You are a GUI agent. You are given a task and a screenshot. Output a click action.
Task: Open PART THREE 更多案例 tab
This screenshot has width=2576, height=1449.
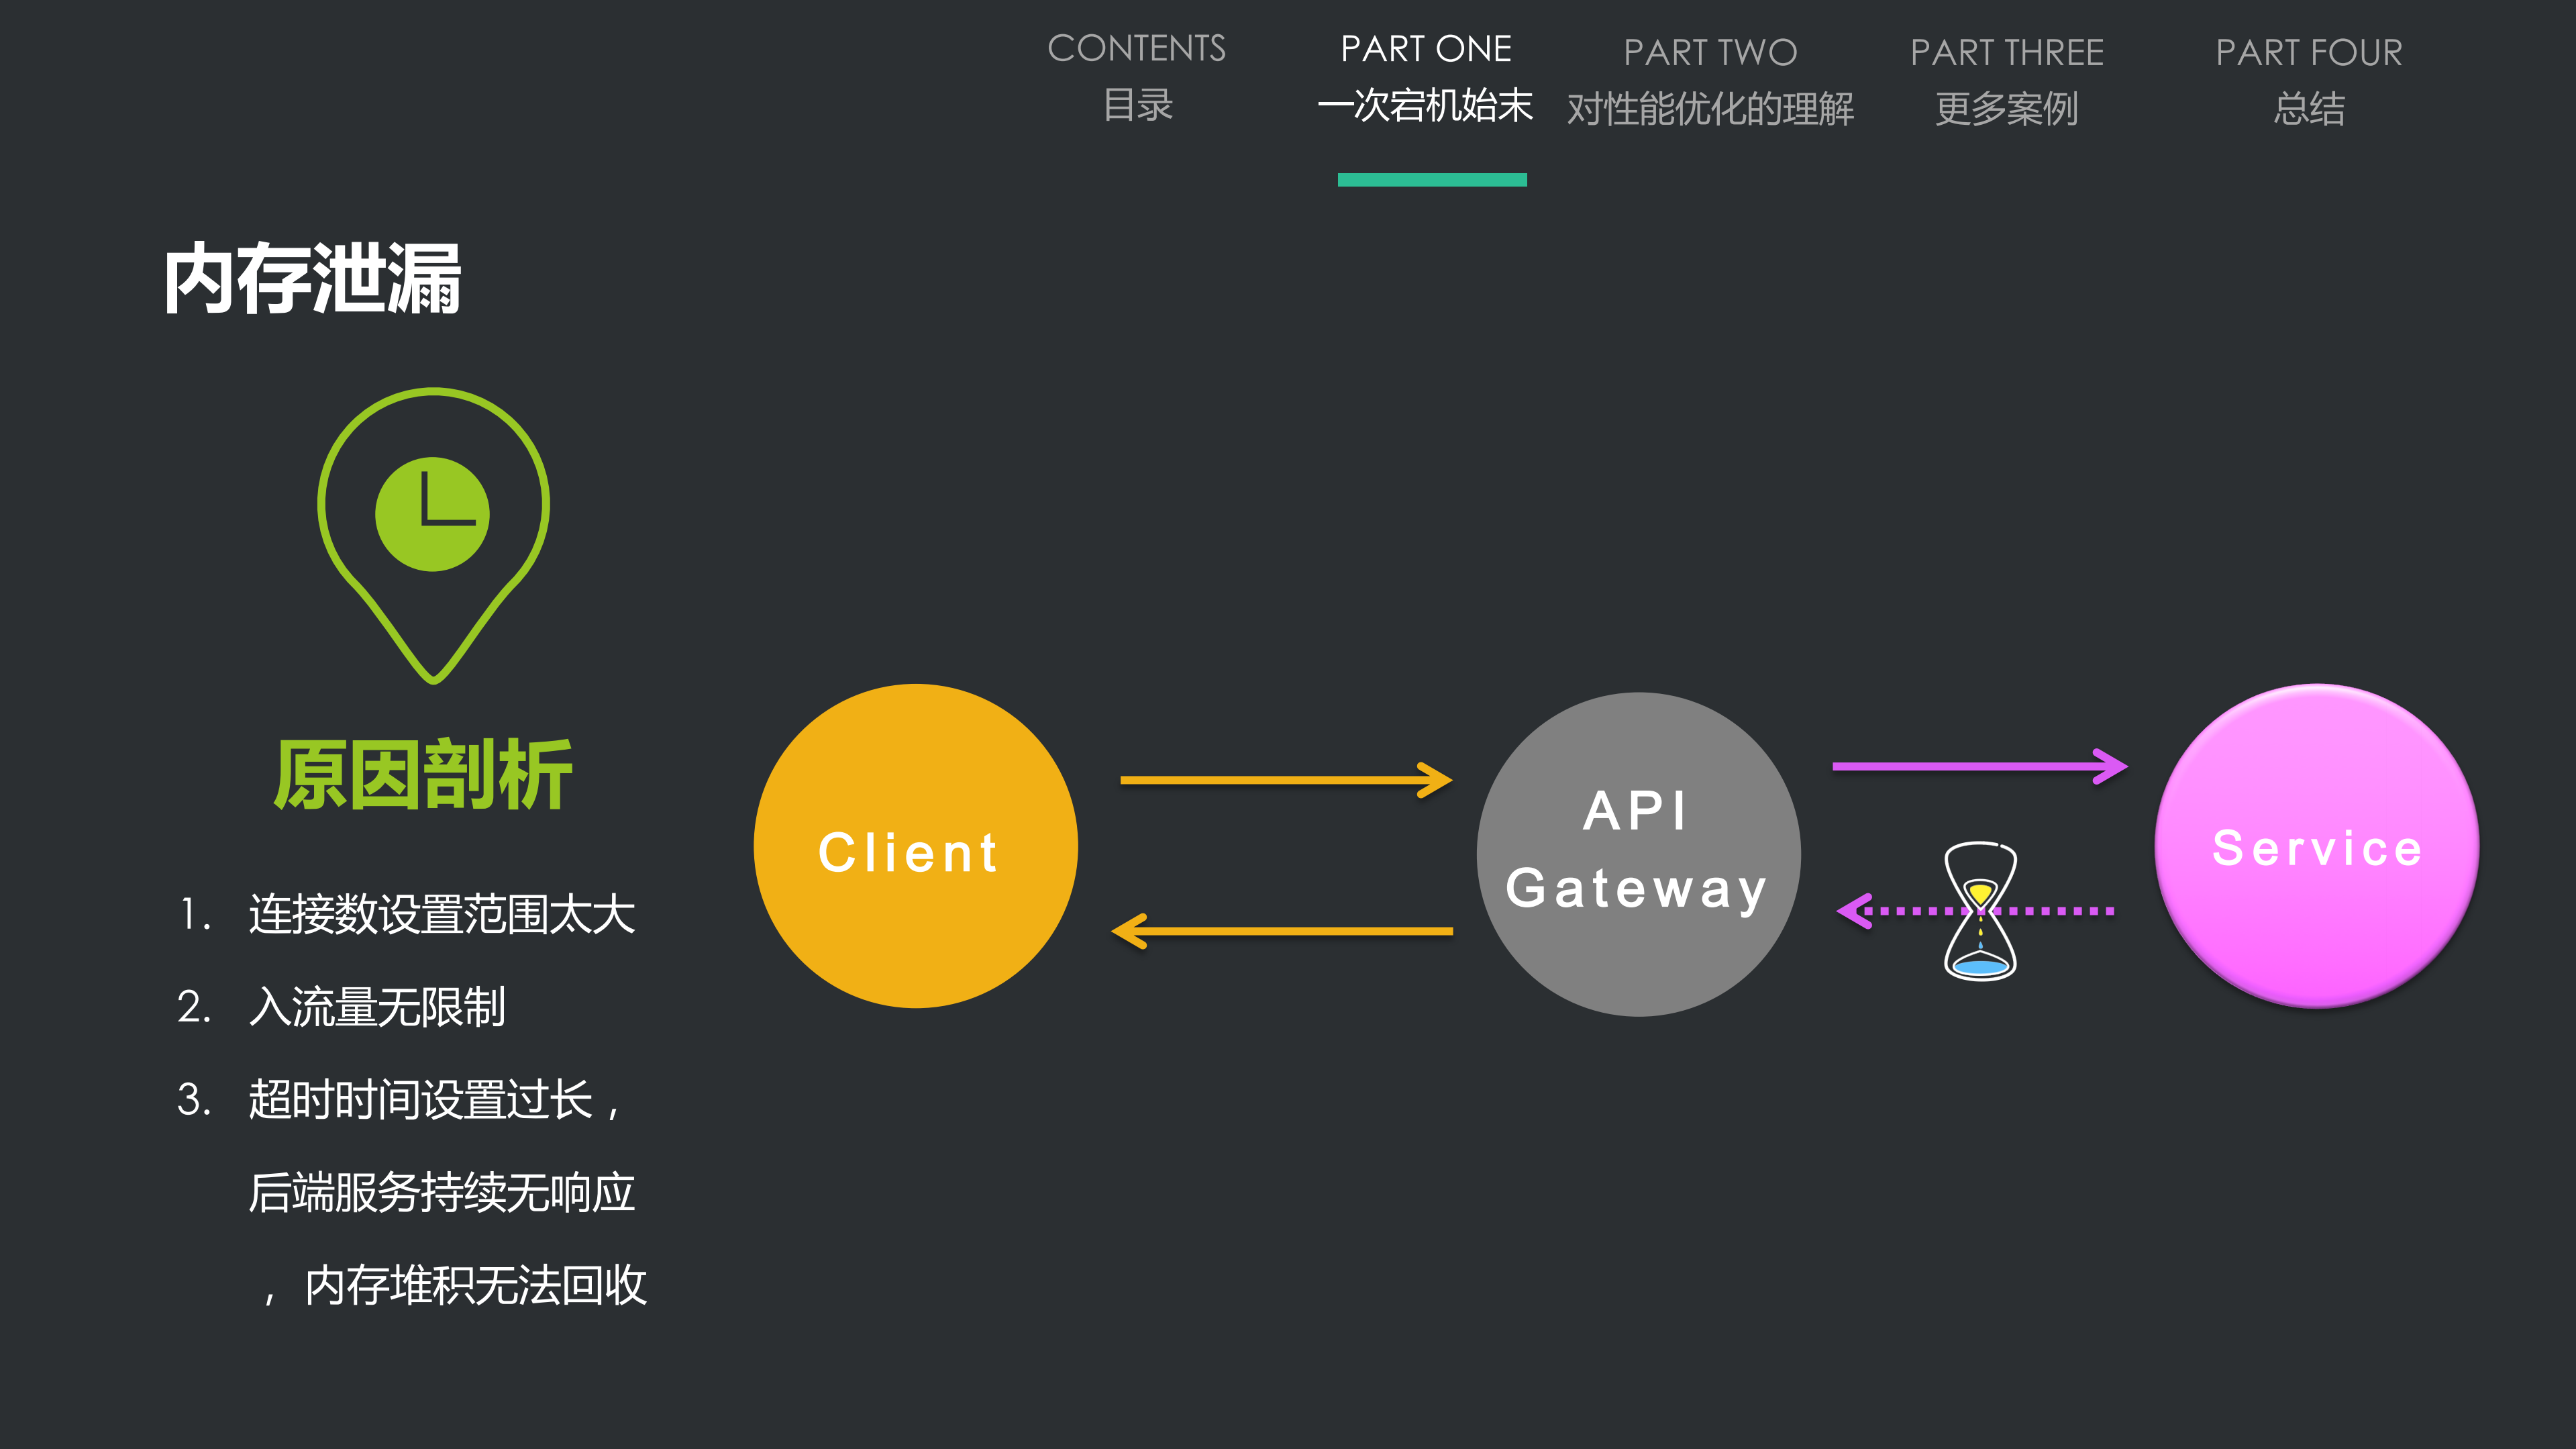pos(2006,80)
